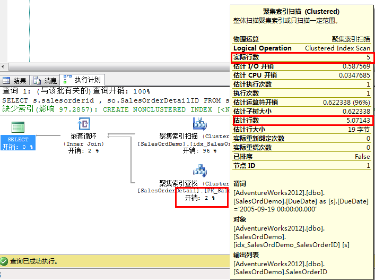This screenshot has width=375, height=280.
Task: Select the Nested Loops operator icon
Action: coord(84,124)
